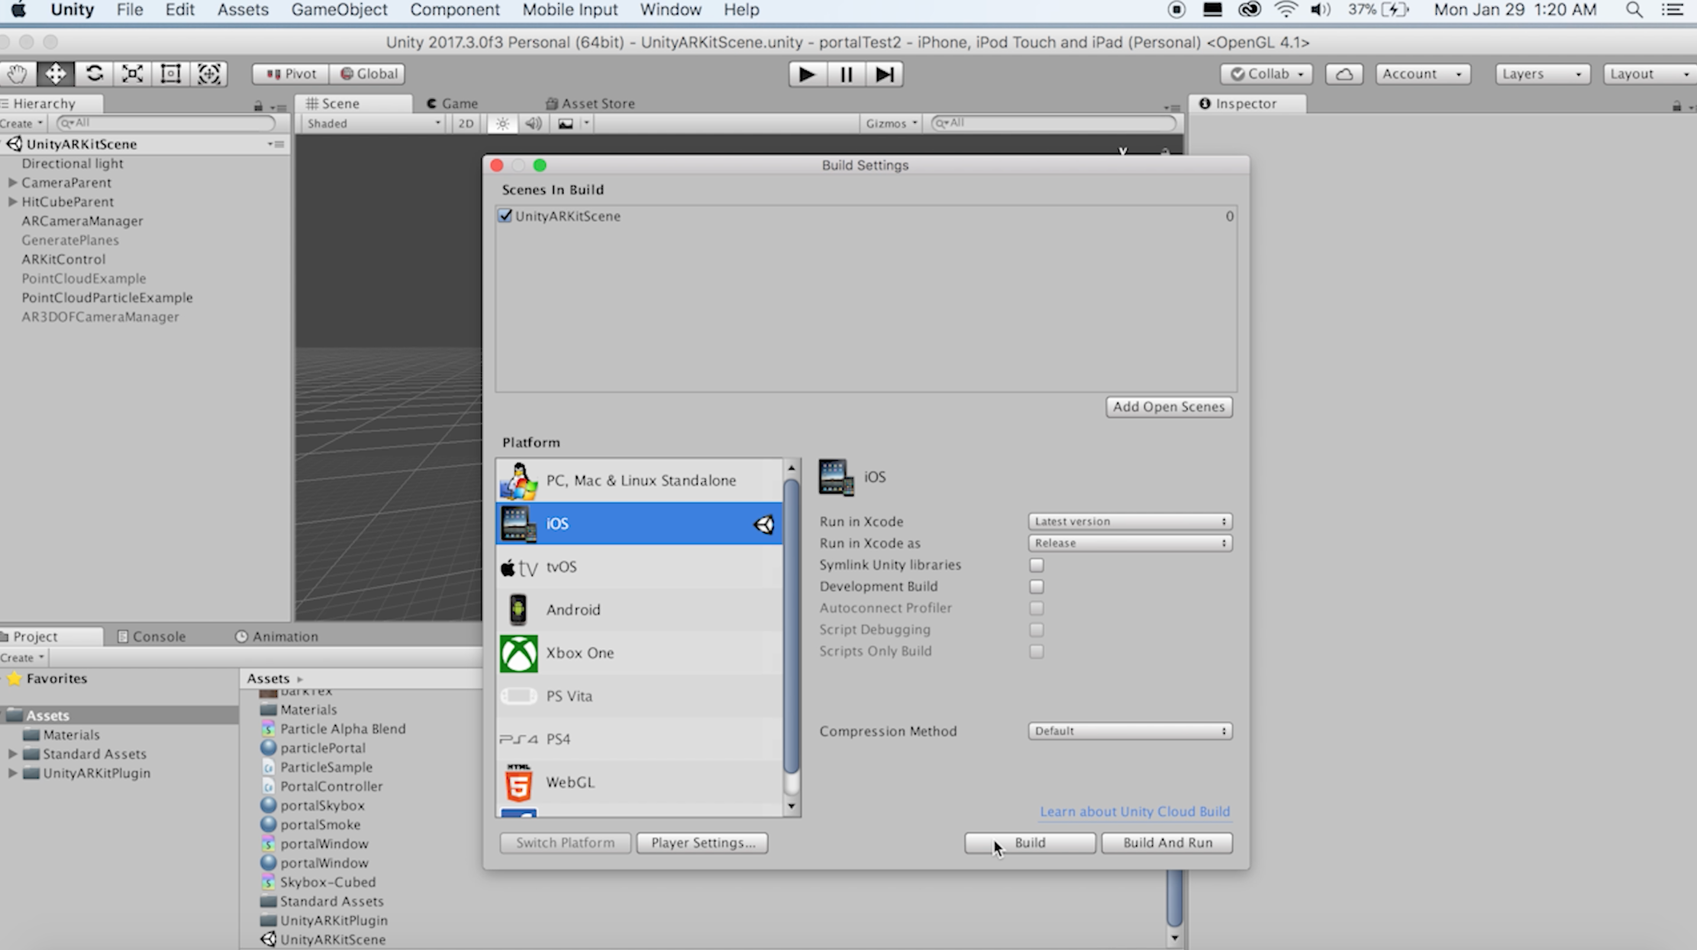
Task: Click Add Open Scenes button
Action: (x=1168, y=407)
